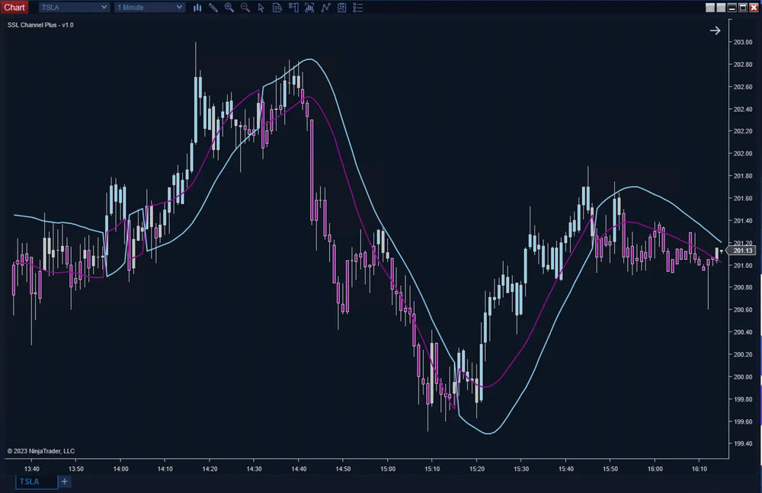Click the right arrow to scroll chart
Screen dimensions: 762x493
[715, 30]
